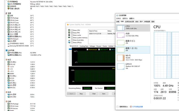This screenshot has width=179, height=111.
Task: Collapse the fewer details chevron button
Action: click(117, 107)
